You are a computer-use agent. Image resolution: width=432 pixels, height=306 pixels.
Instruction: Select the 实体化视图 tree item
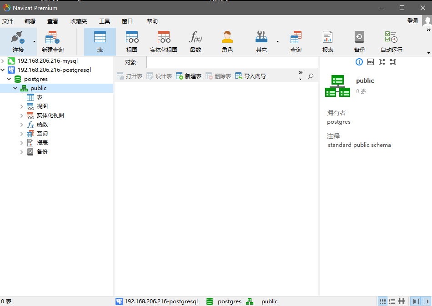50,115
